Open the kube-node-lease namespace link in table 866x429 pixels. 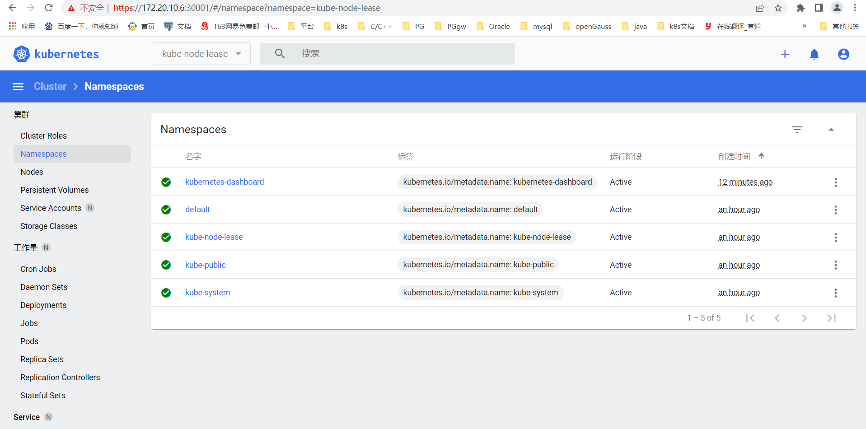[x=214, y=237]
